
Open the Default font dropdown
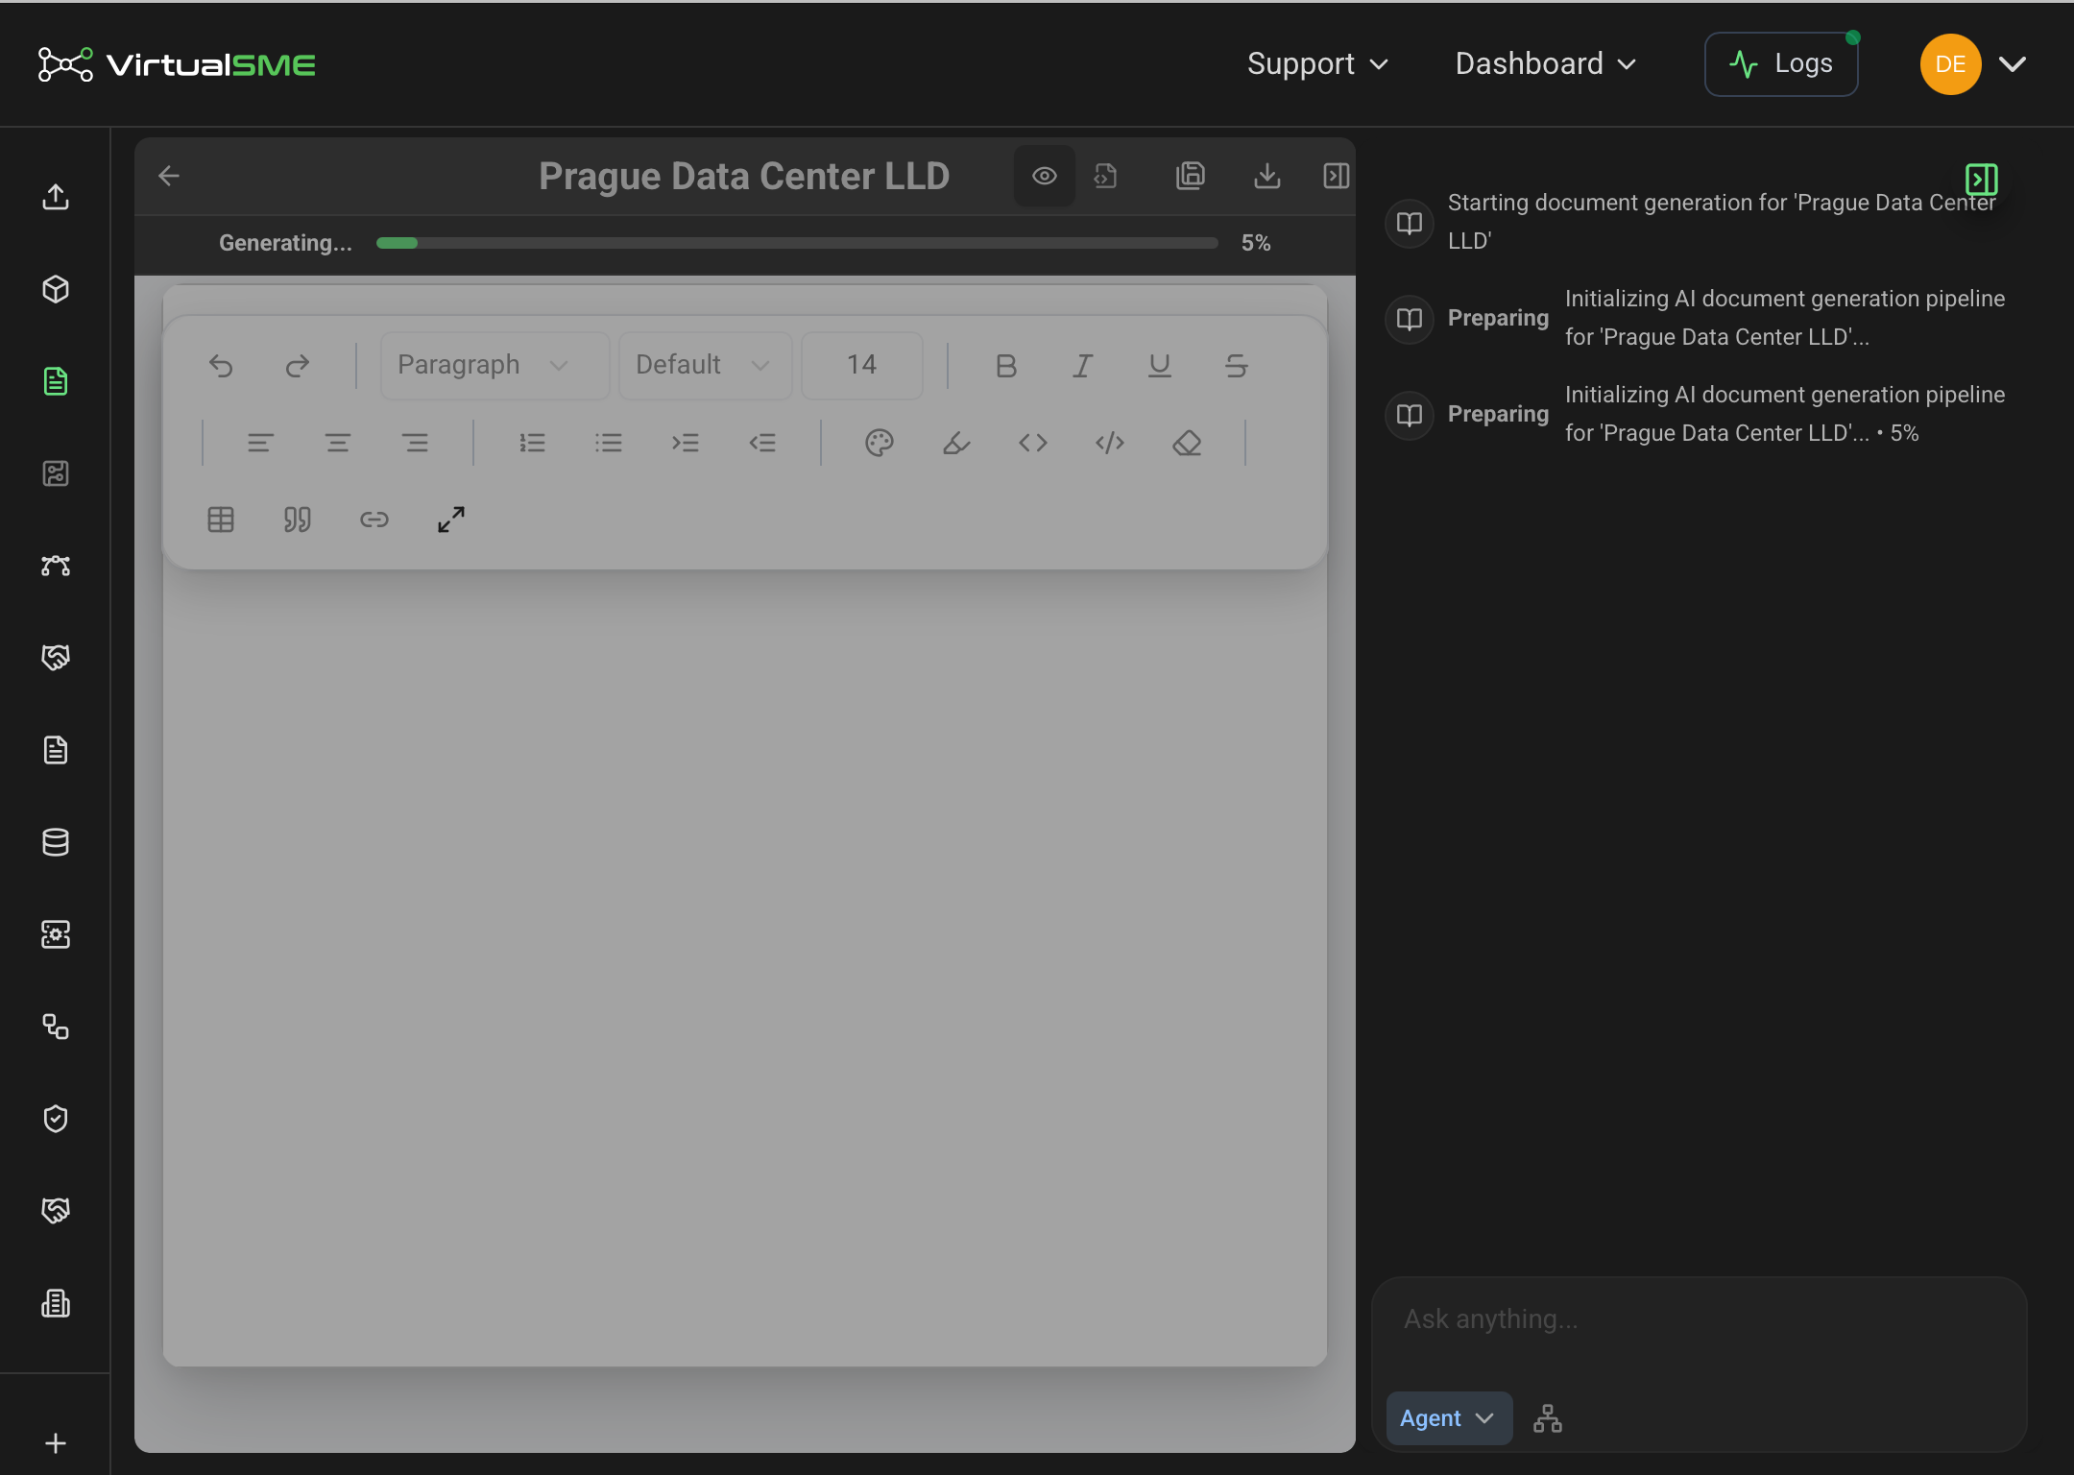click(x=706, y=366)
